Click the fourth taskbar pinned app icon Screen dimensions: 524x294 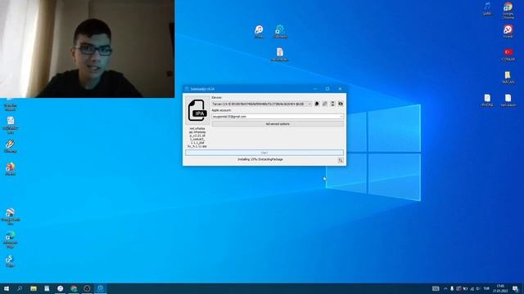(x=47, y=288)
